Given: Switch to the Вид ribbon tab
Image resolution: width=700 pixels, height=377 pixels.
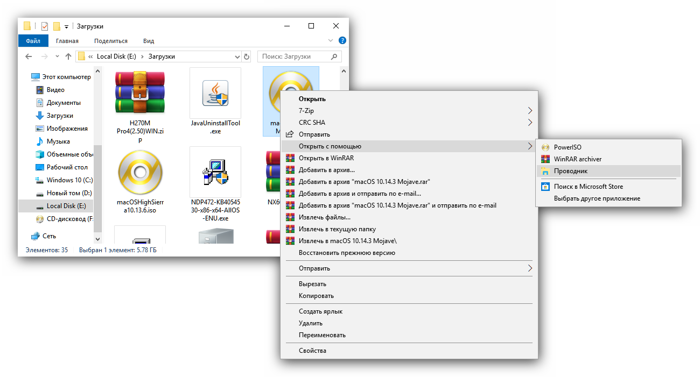Looking at the screenshot, I should [149, 41].
